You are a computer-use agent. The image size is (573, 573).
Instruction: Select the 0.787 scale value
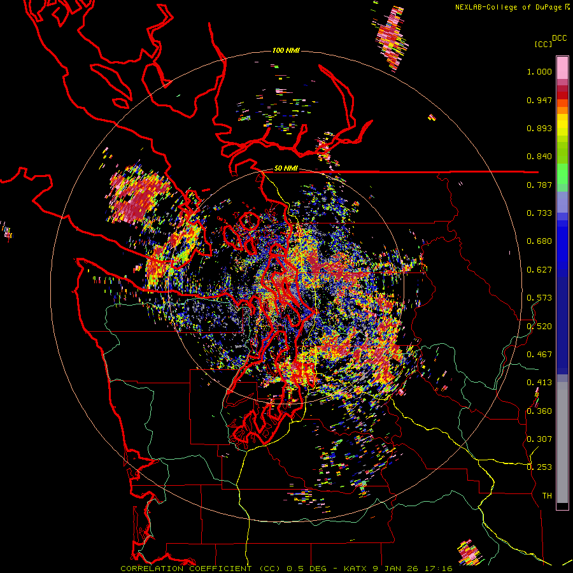tap(539, 185)
